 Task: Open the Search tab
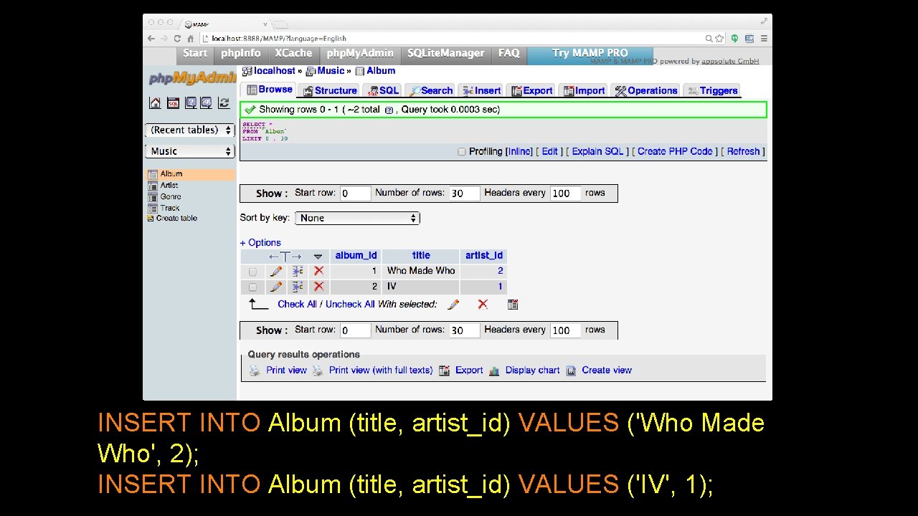point(430,91)
